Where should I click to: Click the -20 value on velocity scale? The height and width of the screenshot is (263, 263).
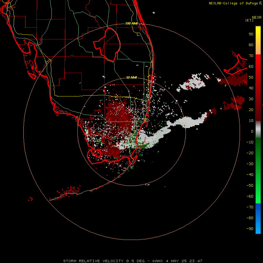click(x=250, y=153)
